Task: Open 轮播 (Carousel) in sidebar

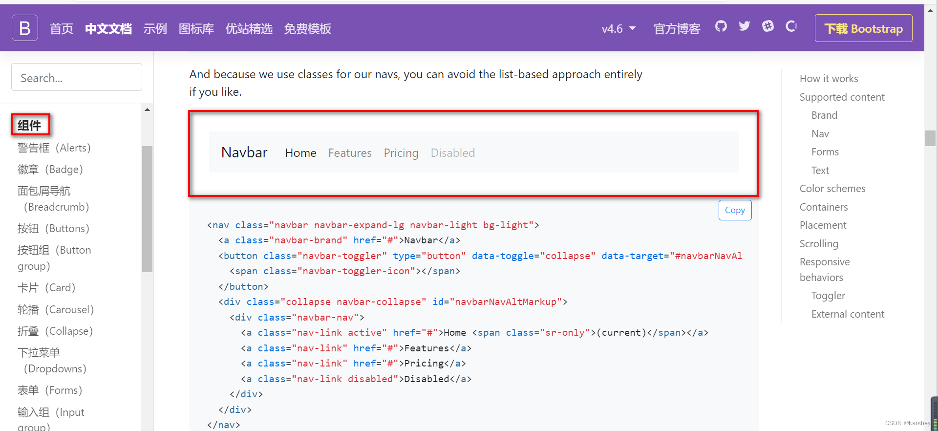Action: click(x=56, y=310)
